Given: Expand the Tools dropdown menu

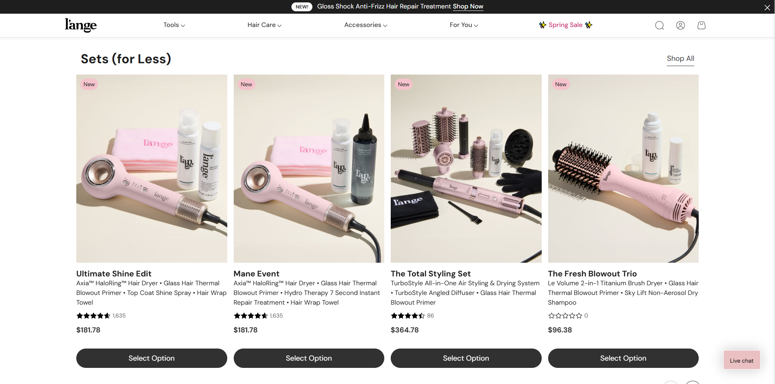Looking at the screenshot, I should pos(174,25).
